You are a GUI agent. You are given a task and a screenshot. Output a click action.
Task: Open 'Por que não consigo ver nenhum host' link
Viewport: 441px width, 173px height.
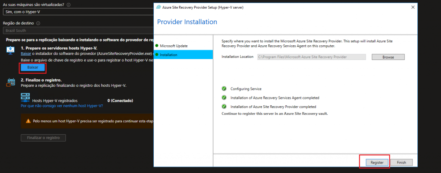pos(62,106)
